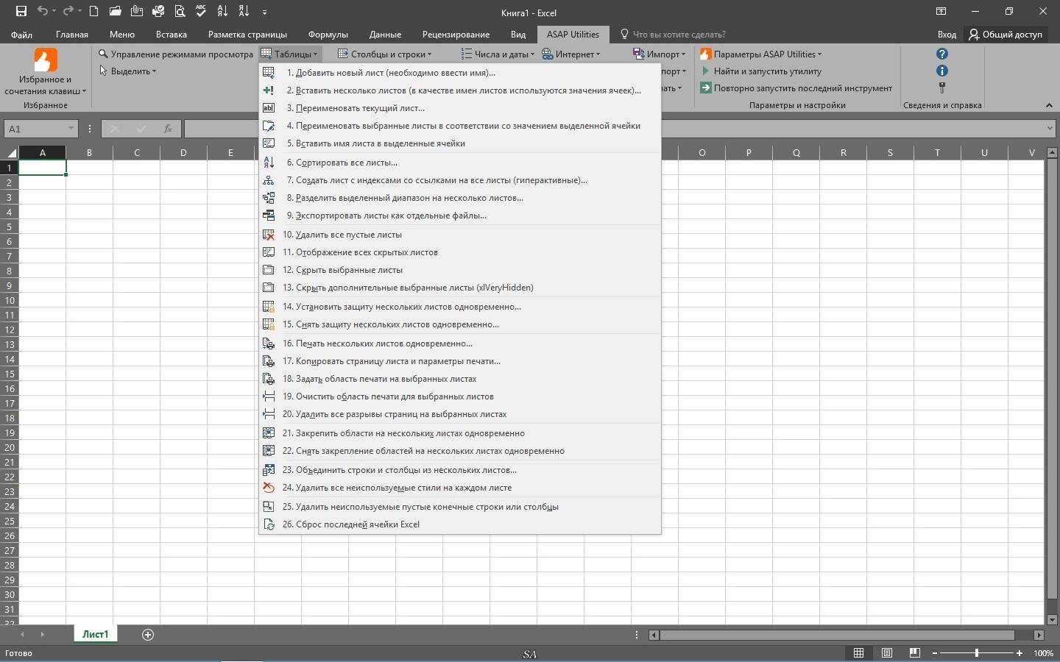Expand the Столбцы и строки dropdown
This screenshot has width=1060, height=662.
pyautogui.click(x=384, y=54)
